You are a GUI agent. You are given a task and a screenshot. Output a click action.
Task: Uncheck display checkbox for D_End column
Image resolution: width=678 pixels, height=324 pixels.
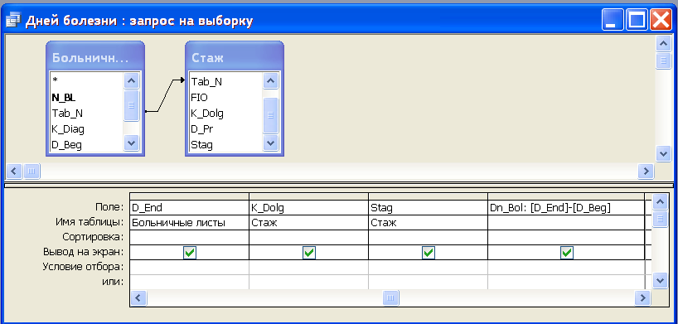pyautogui.click(x=189, y=253)
